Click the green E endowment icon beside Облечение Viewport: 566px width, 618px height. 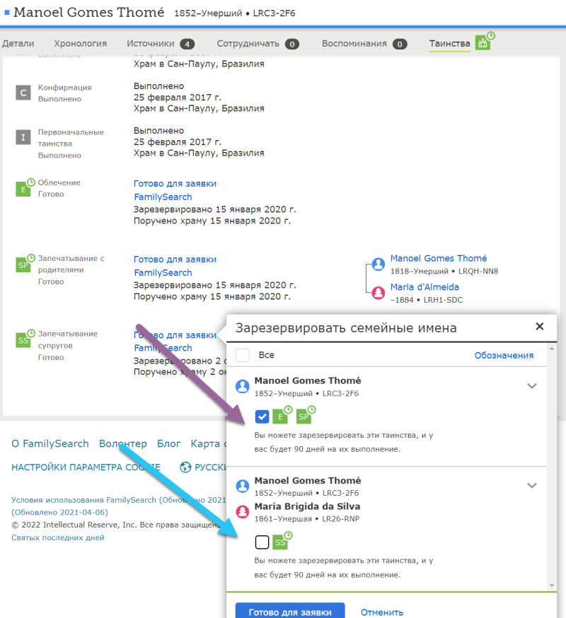[25, 187]
